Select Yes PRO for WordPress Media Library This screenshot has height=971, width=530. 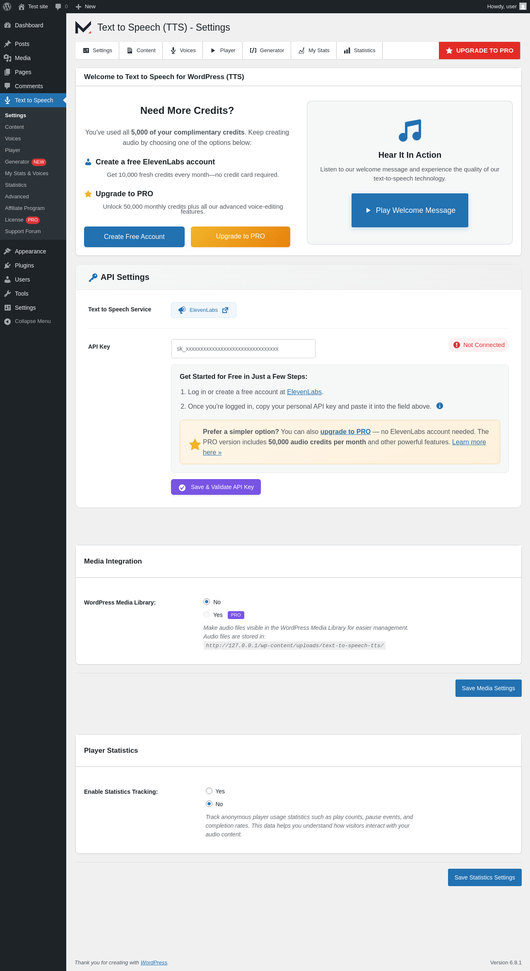(207, 614)
